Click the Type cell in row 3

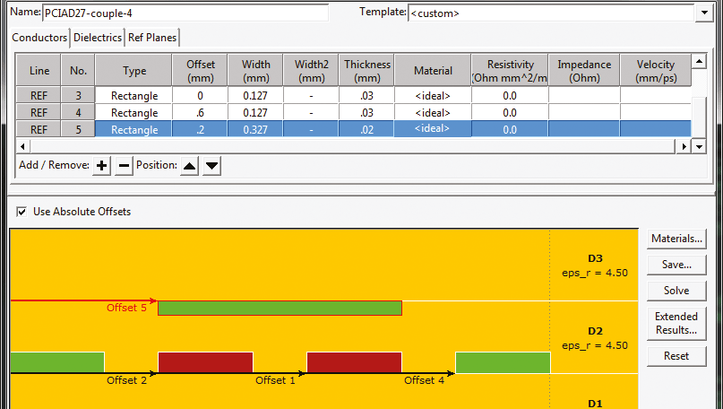[x=134, y=96]
